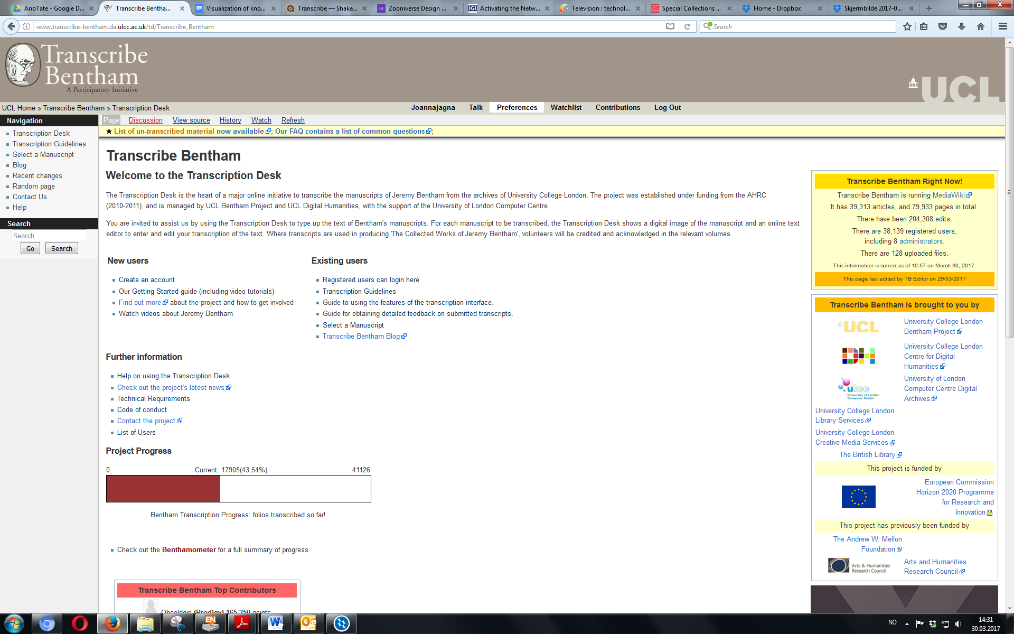Toggle reader view icon in address bar
This screenshot has height=634, width=1014.
tap(670, 26)
